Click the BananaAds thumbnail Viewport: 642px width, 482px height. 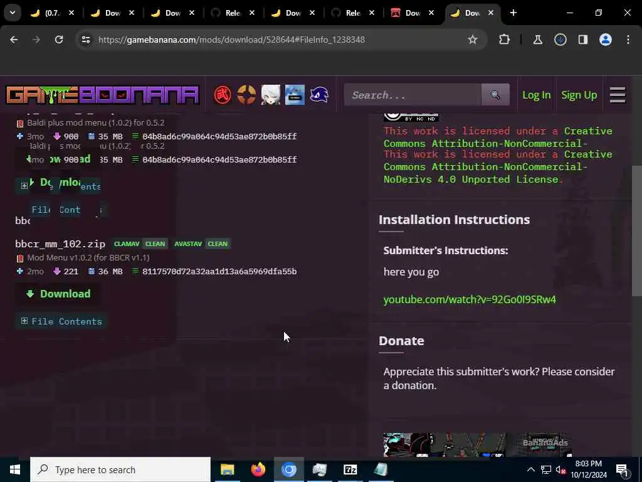[477, 444]
